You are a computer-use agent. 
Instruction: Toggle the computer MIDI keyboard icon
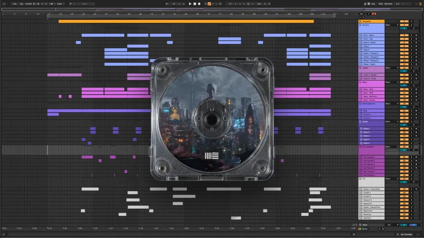point(369,4)
